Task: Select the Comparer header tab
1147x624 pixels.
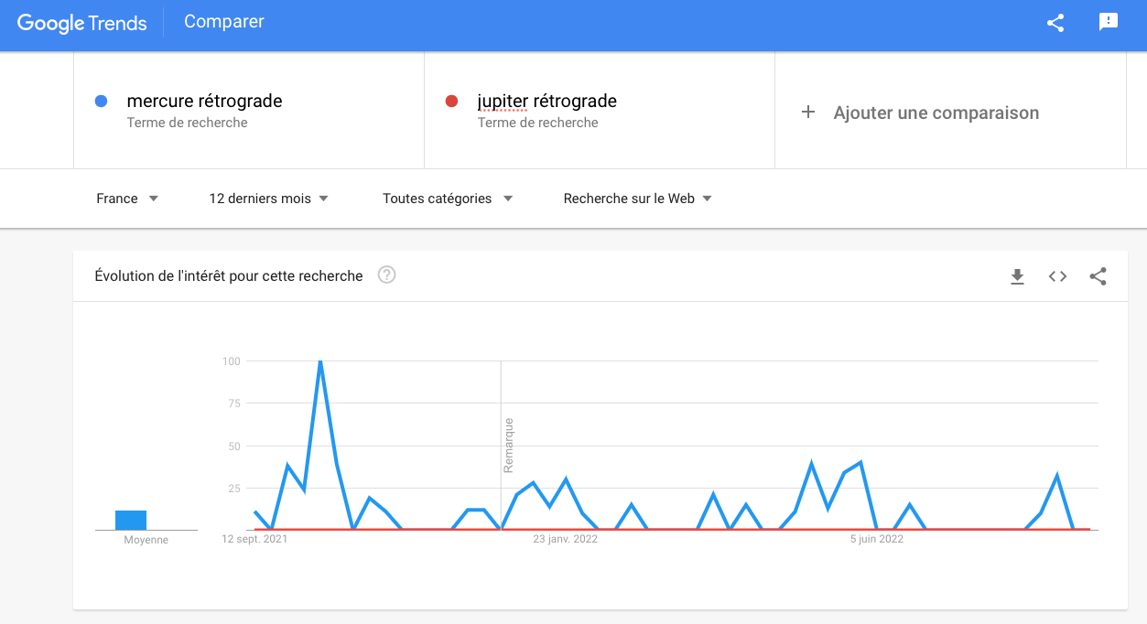Action: click(x=224, y=22)
